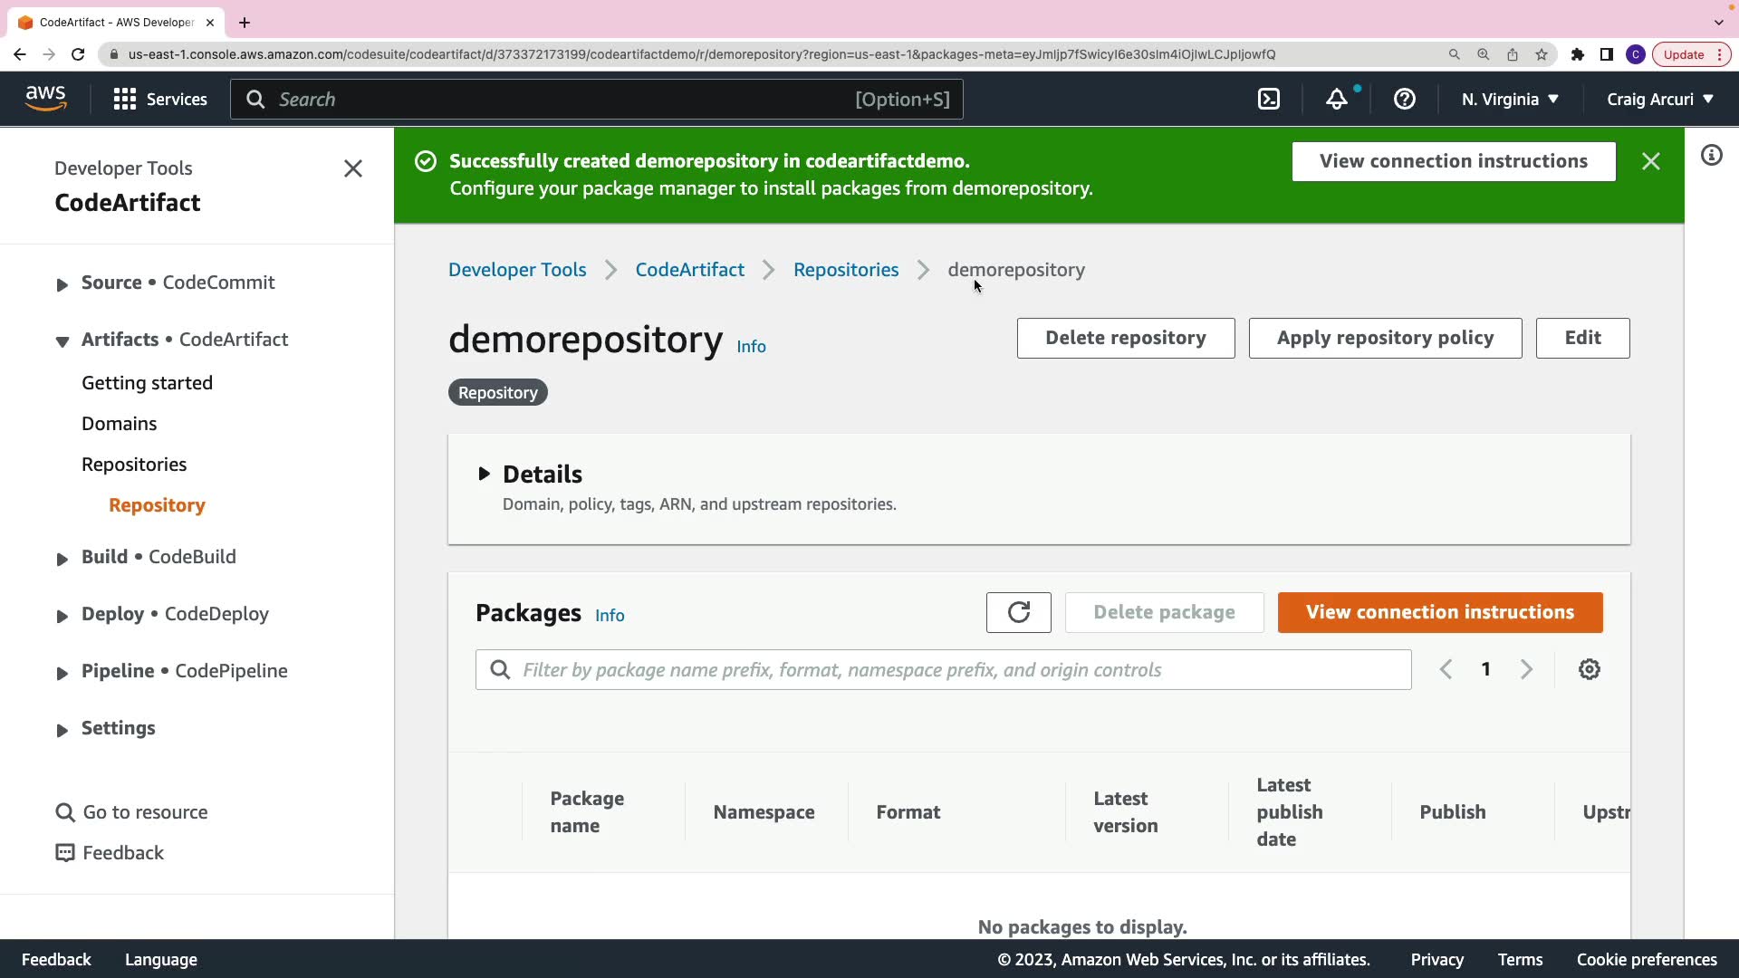Image resolution: width=1739 pixels, height=978 pixels.
Task: Click the AWS logo home icon
Action: (x=45, y=98)
